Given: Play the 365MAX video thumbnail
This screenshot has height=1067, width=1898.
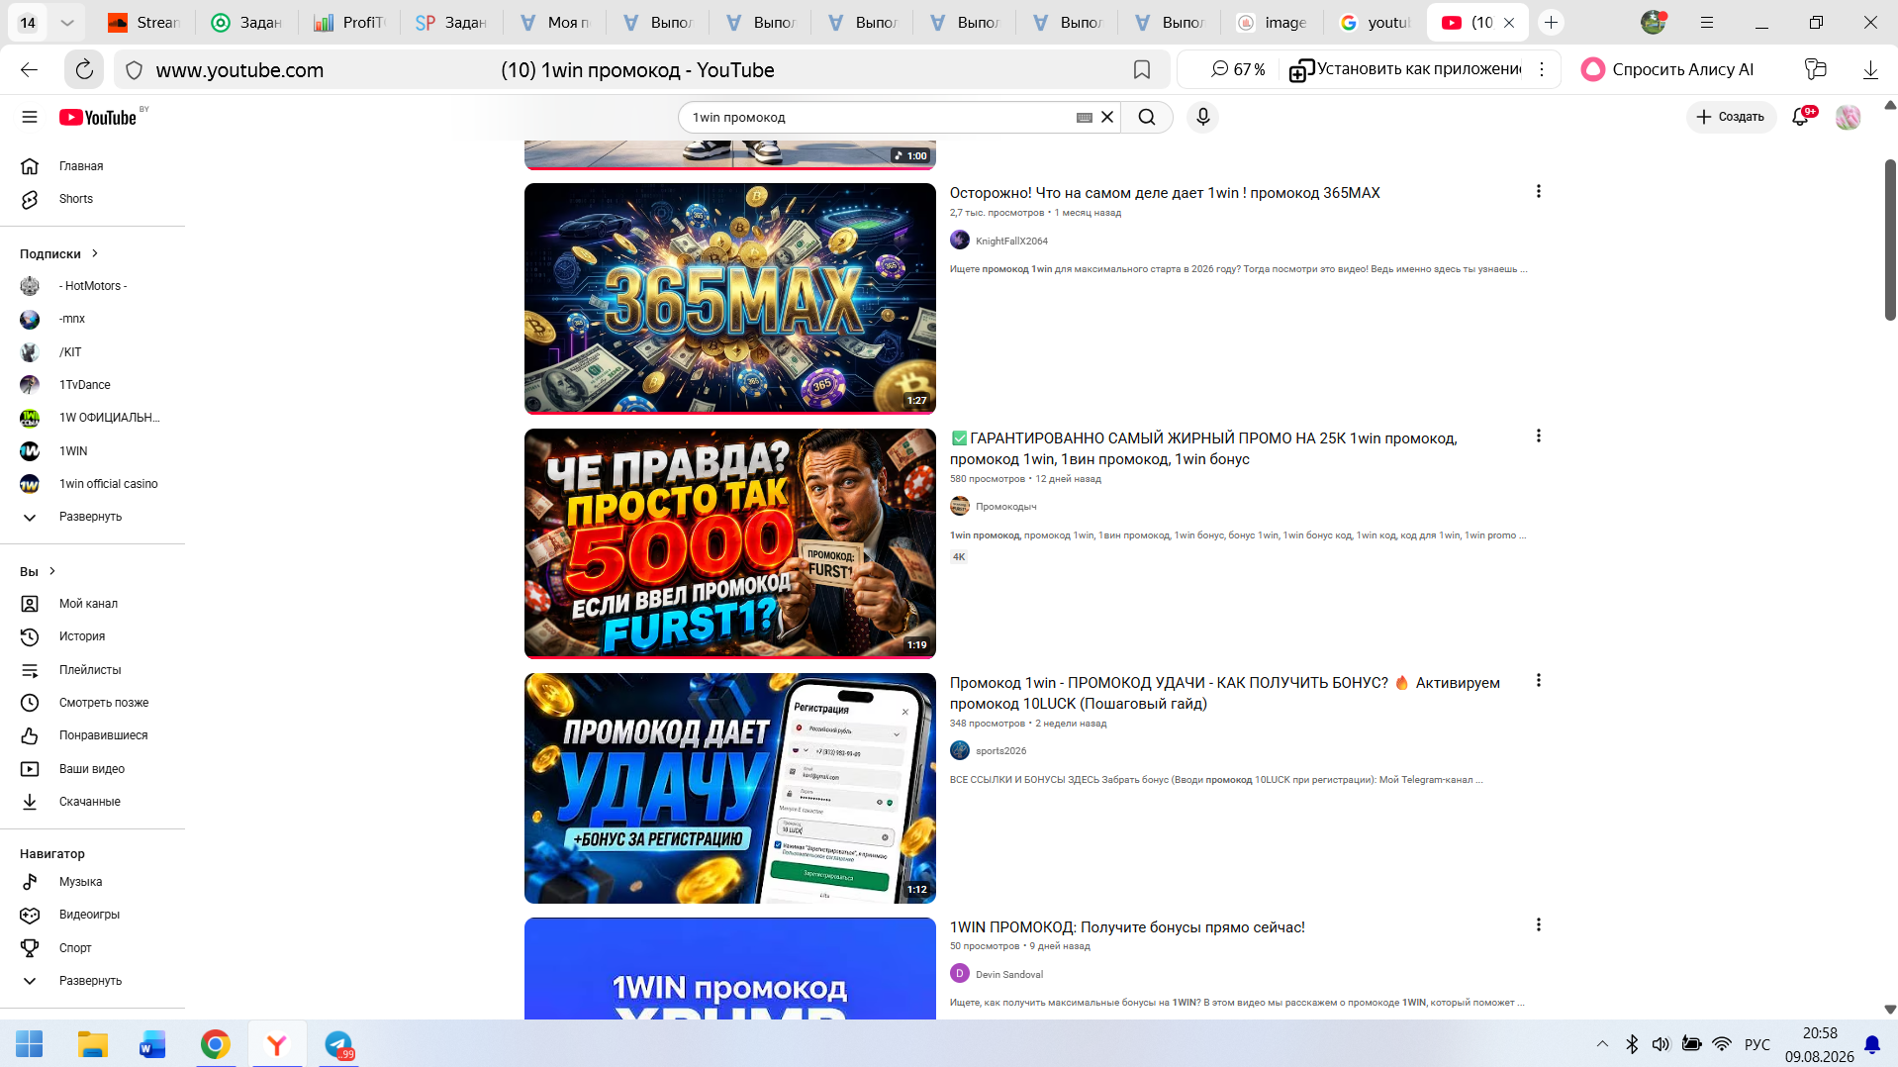Looking at the screenshot, I should (730, 298).
